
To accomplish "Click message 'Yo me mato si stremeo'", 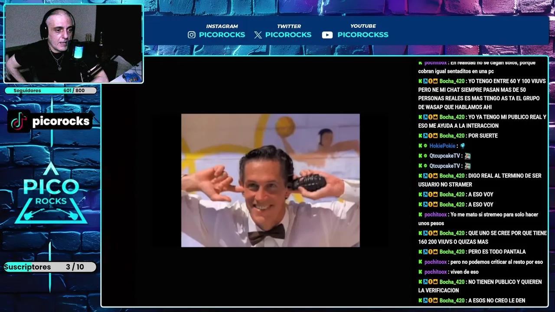I will click(x=478, y=219).
